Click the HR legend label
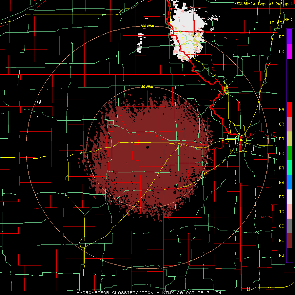Image resolution: width=295 pixels, height=295 pixels. [x=281, y=153]
